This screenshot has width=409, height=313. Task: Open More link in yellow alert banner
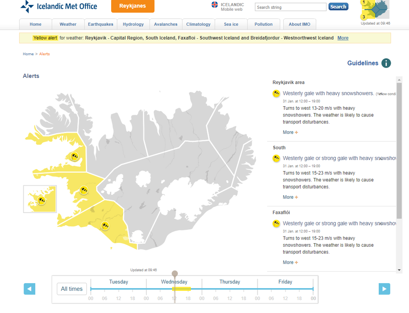(x=343, y=38)
